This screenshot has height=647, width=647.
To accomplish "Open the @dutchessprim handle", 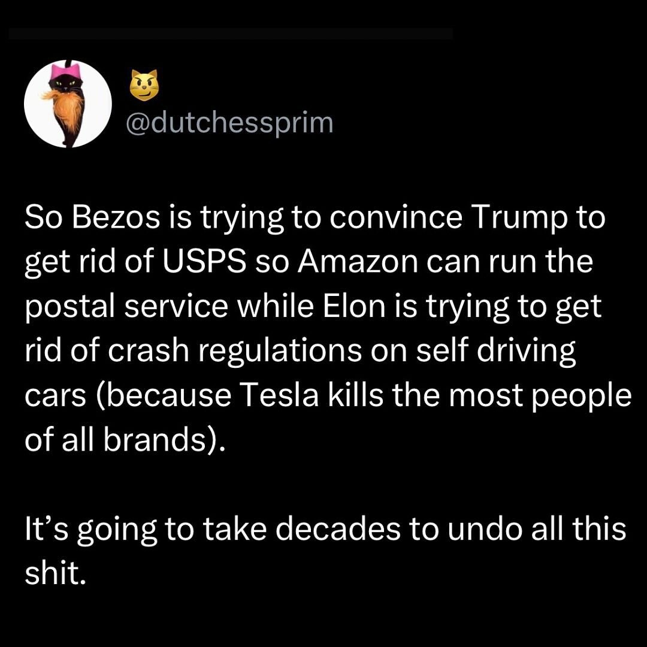I will (229, 123).
